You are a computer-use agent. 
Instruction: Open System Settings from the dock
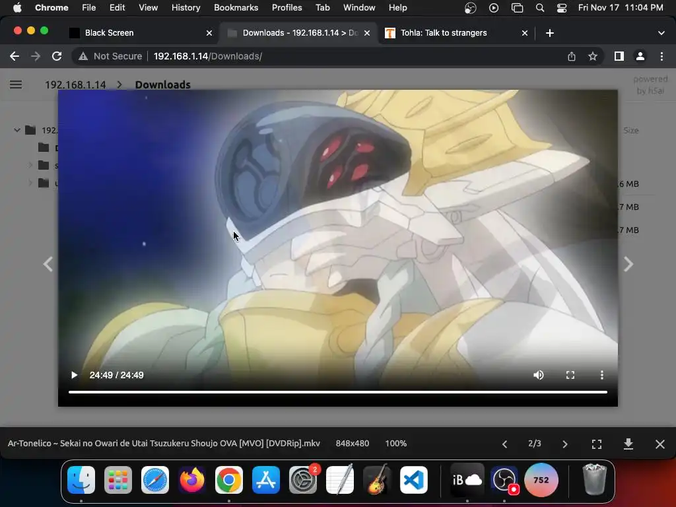tap(303, 480)
